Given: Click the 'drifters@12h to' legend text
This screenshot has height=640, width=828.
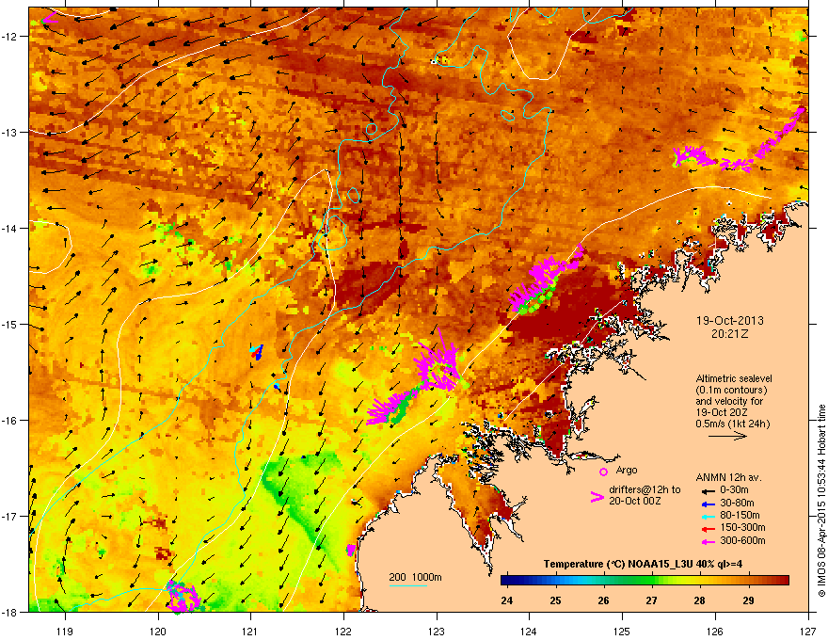Looking at the screenshot, I should [645, 490].
